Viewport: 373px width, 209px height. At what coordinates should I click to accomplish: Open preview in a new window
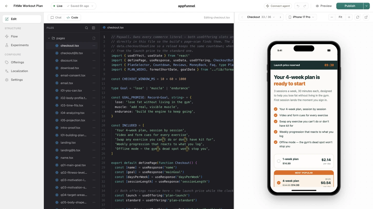click(x=366, y=17)
